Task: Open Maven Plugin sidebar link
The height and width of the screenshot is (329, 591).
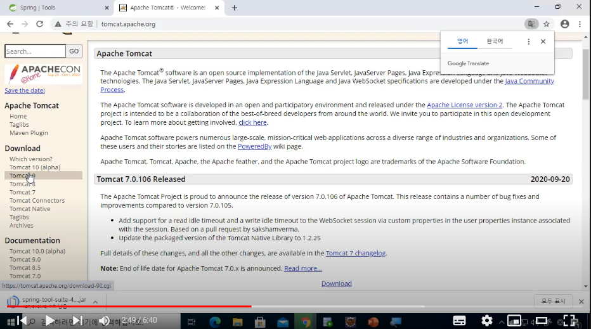Action: point(29,132)
